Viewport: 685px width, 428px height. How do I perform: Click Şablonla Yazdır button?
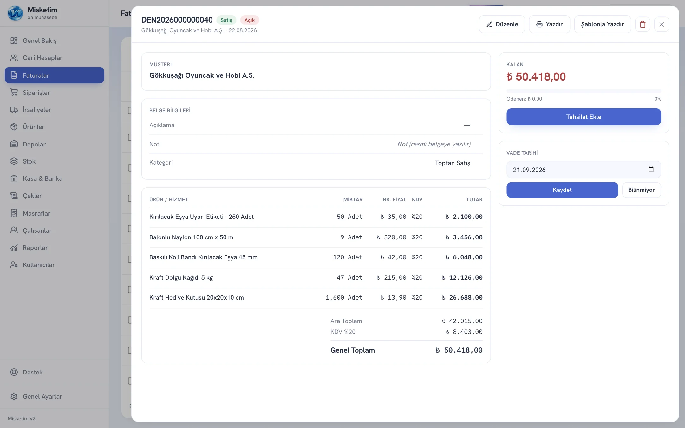coord(603,24)
